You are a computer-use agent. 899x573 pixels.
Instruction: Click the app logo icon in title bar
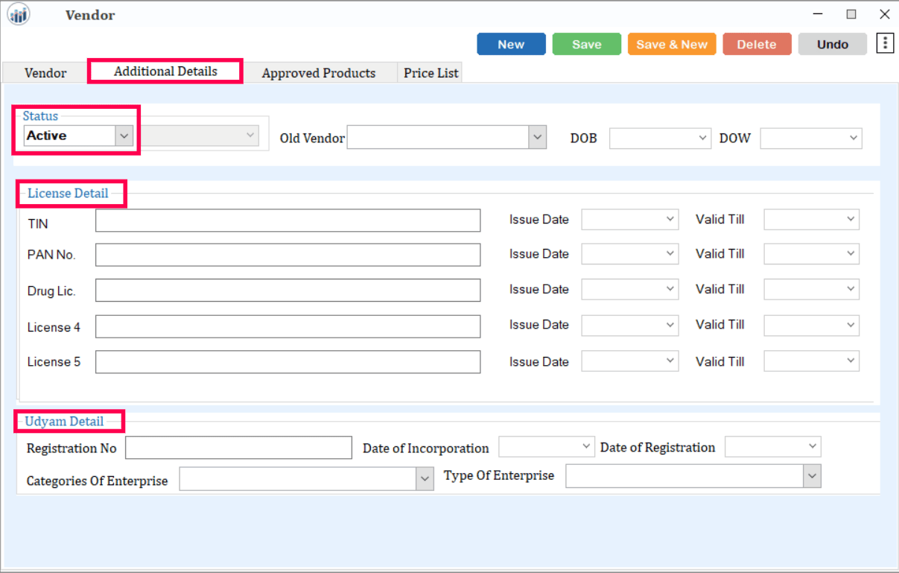[x=19, y=14]
